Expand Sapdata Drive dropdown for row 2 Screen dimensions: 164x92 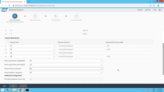tap(54, 50)
